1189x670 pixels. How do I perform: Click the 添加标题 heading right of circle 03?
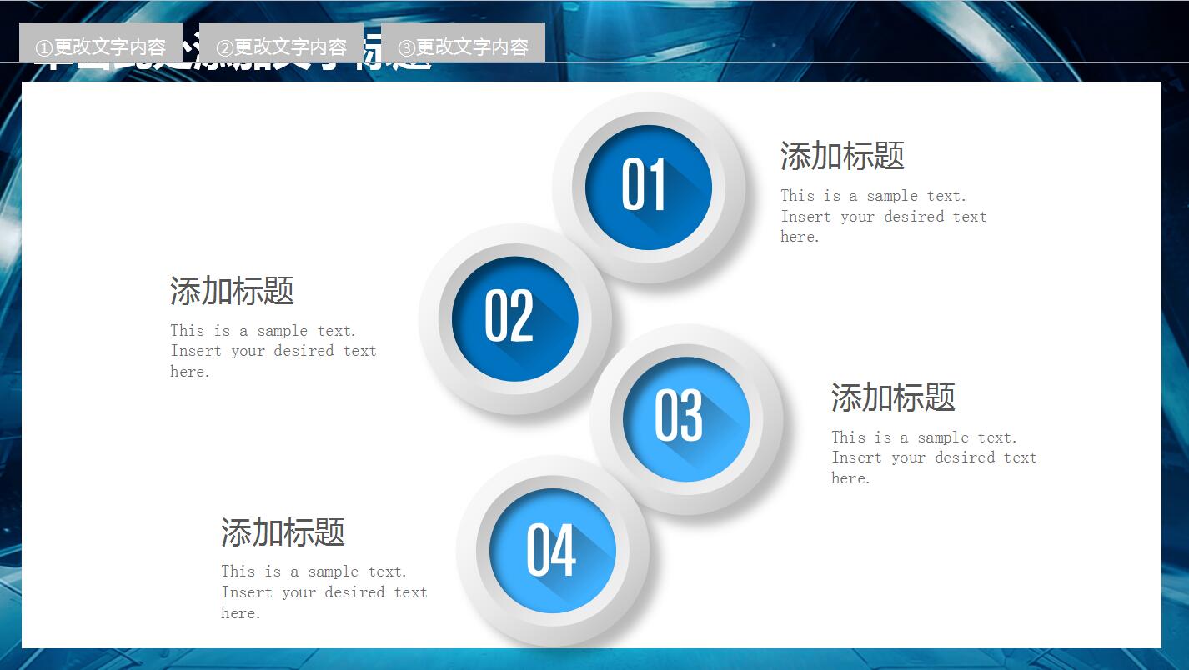pyautogui.click(x=893, y=397)
